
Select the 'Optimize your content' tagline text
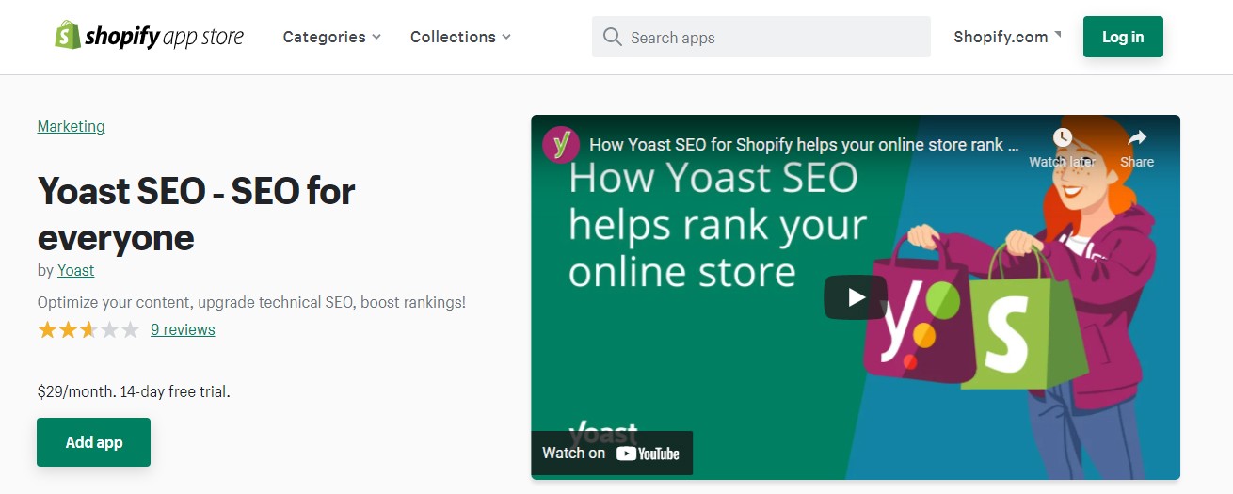point(251,302)
